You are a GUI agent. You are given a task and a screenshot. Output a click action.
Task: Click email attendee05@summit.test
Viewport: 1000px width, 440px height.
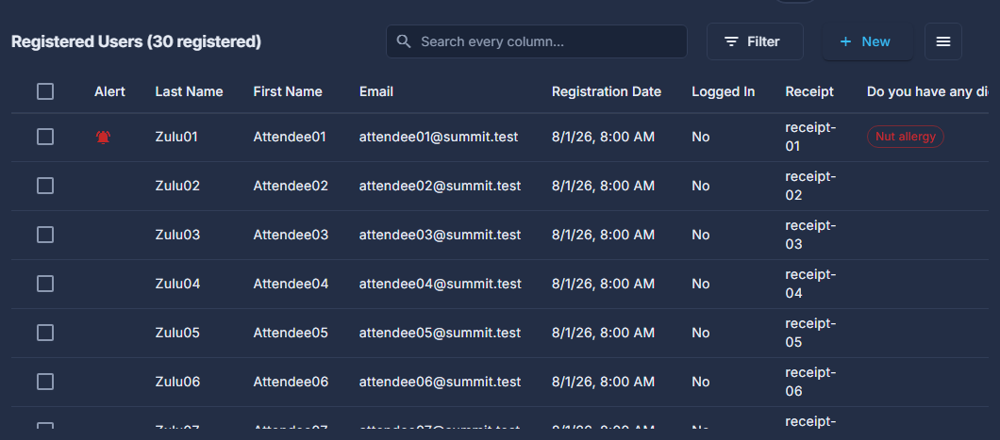(440, 333)
